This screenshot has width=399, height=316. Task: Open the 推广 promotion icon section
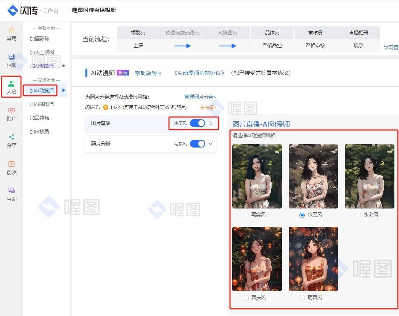[11, 114]
